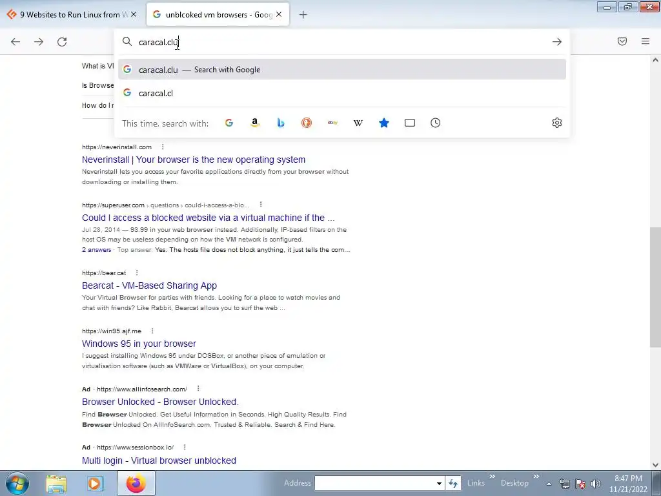
Task: Open the Save to Pocket icon
Action: pyautogui.click(x=622, y=41)
